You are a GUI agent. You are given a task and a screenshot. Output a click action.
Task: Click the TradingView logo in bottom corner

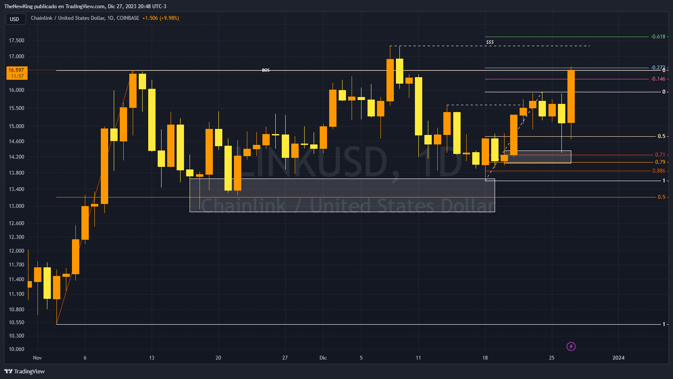pyautogui.click(x=25, y=371)
